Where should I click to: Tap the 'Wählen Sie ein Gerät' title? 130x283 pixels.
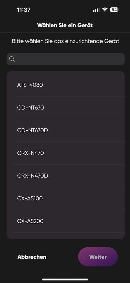[65, 25]
